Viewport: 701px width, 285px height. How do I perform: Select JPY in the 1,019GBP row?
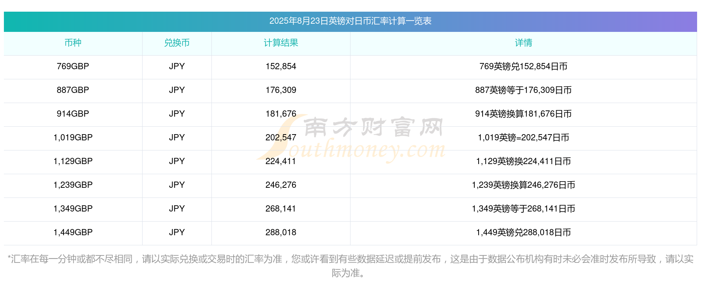(x=177, y=138)
